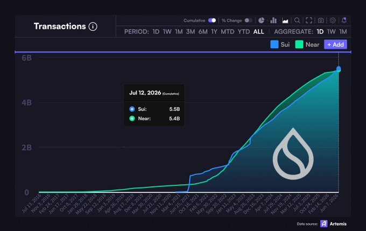The width and height of the screenshot is (366, 231).
Task: Select the MTD period
Action: (x=228, y=32)
